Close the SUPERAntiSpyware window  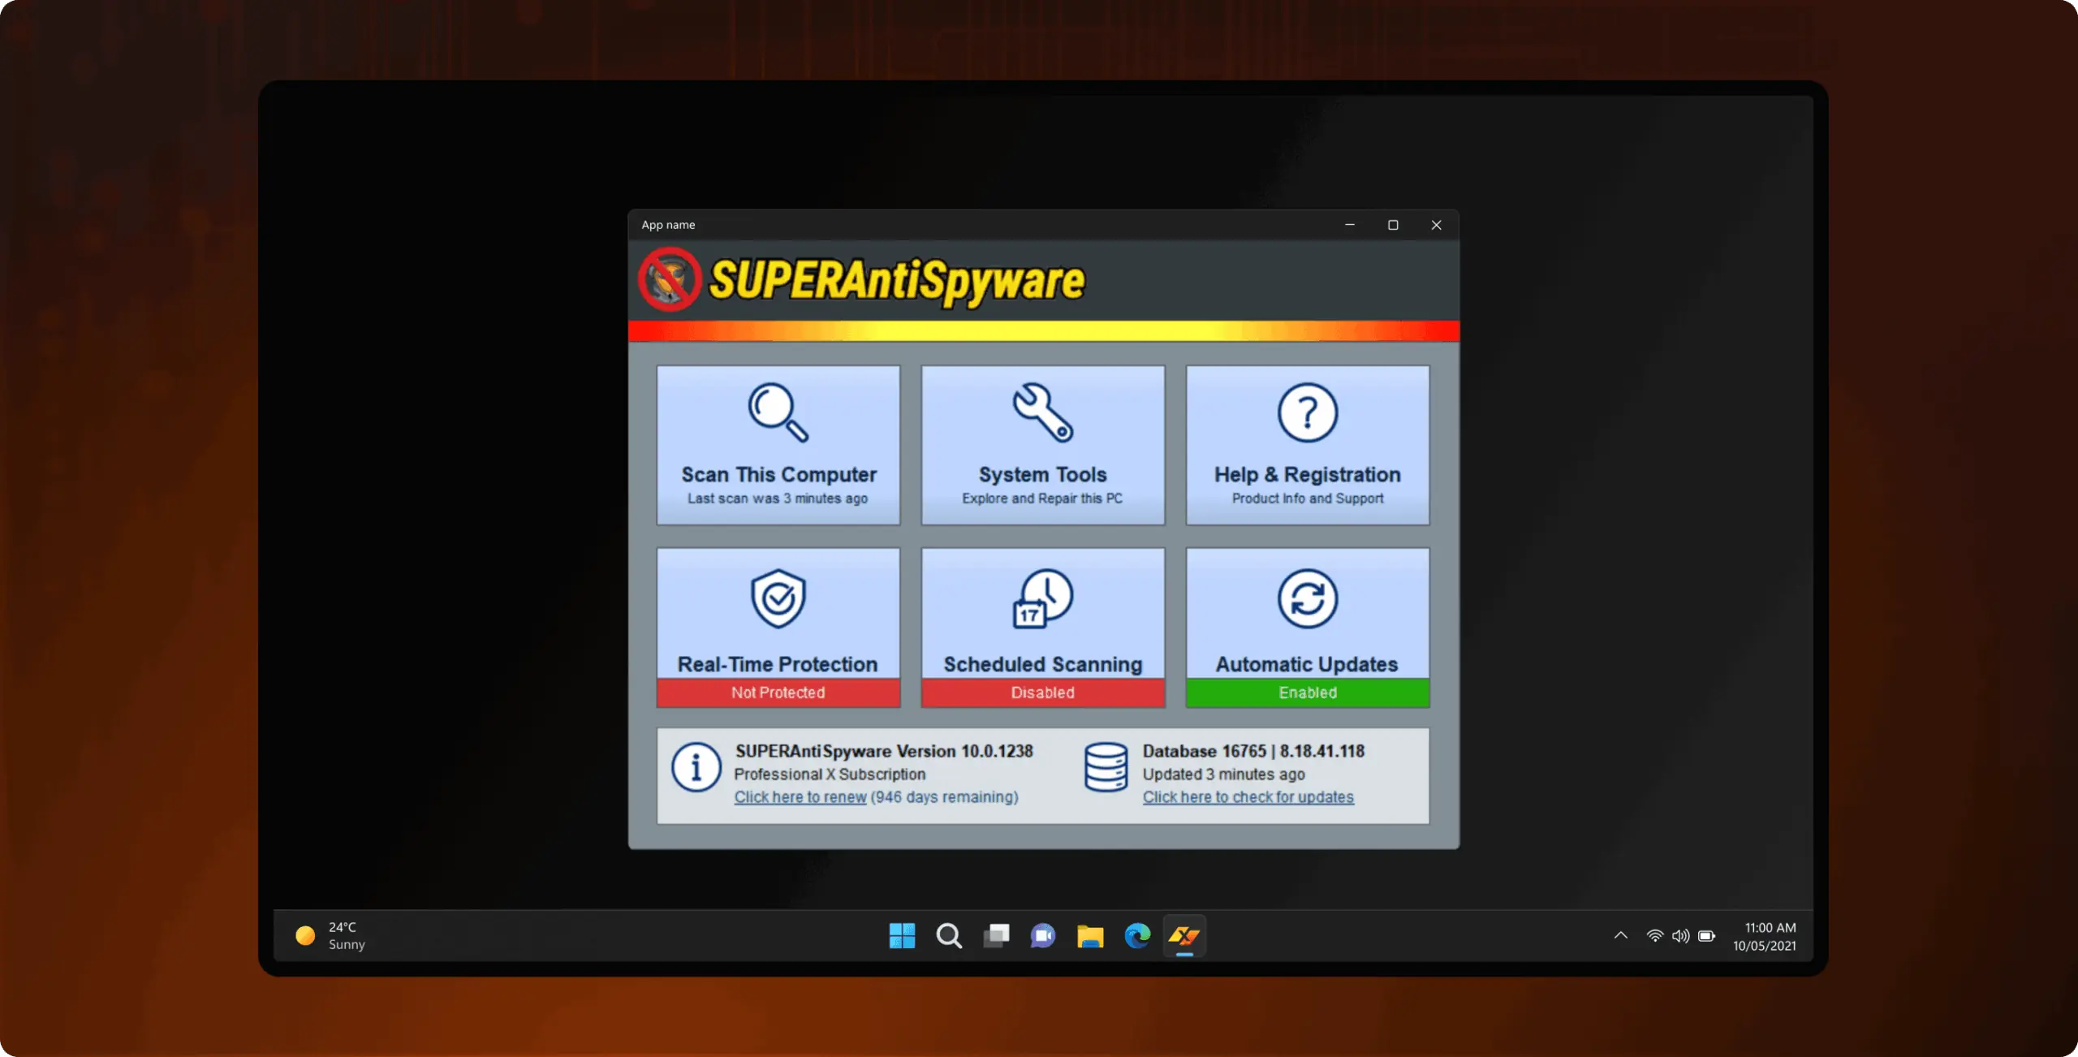[x=1436, y=225]
